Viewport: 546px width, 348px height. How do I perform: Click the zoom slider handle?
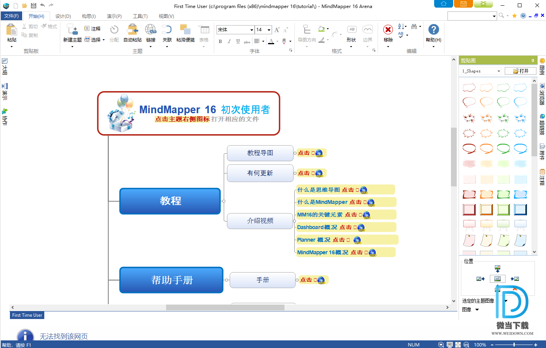point(514,345)
